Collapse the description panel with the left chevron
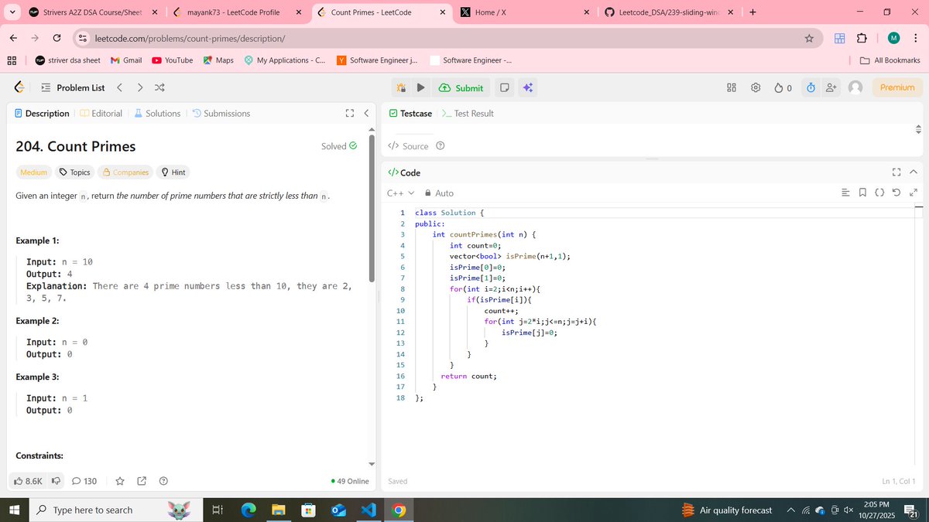 point(366,114)
